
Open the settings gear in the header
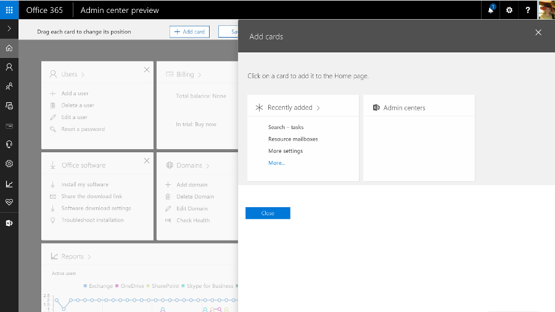coord(509,10)
